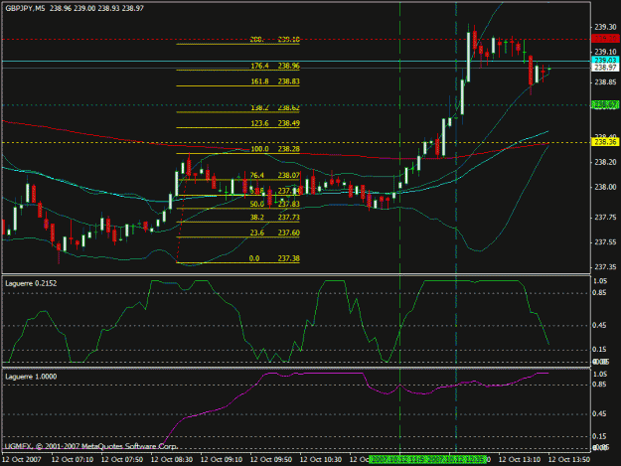Click 0.85 scale value in Laguerre 1.0000 panel

[x=600, y=385]
